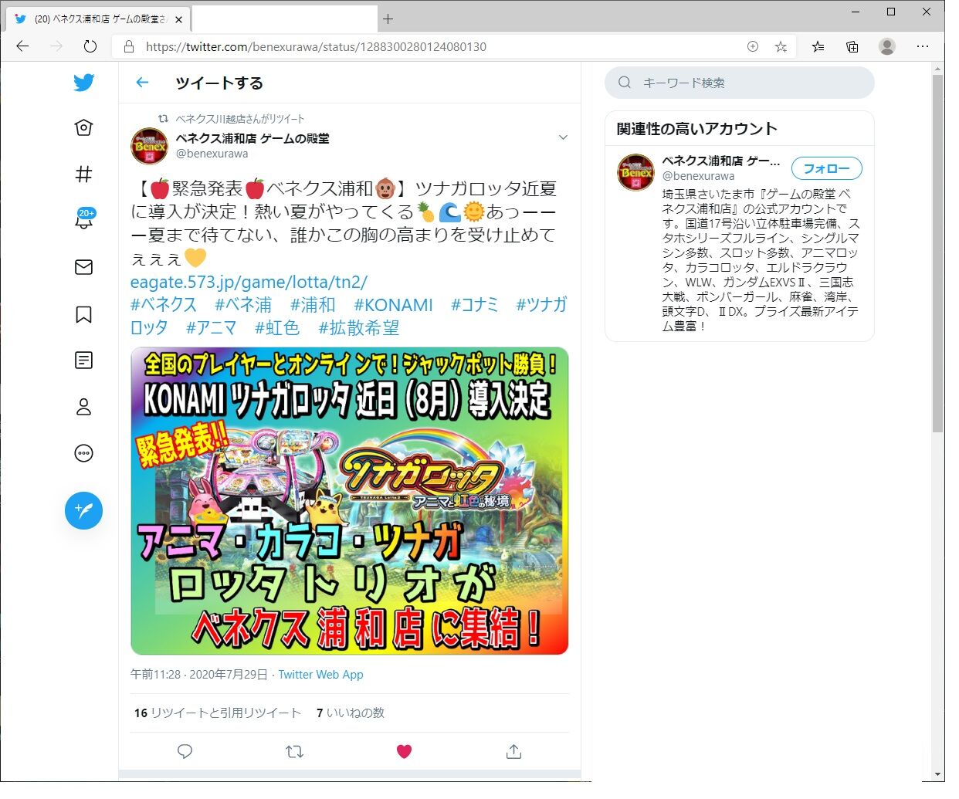Click 関連性の高いアカウント heading
959x799 pixels.
pyautogui.click(x=696, y=129)
